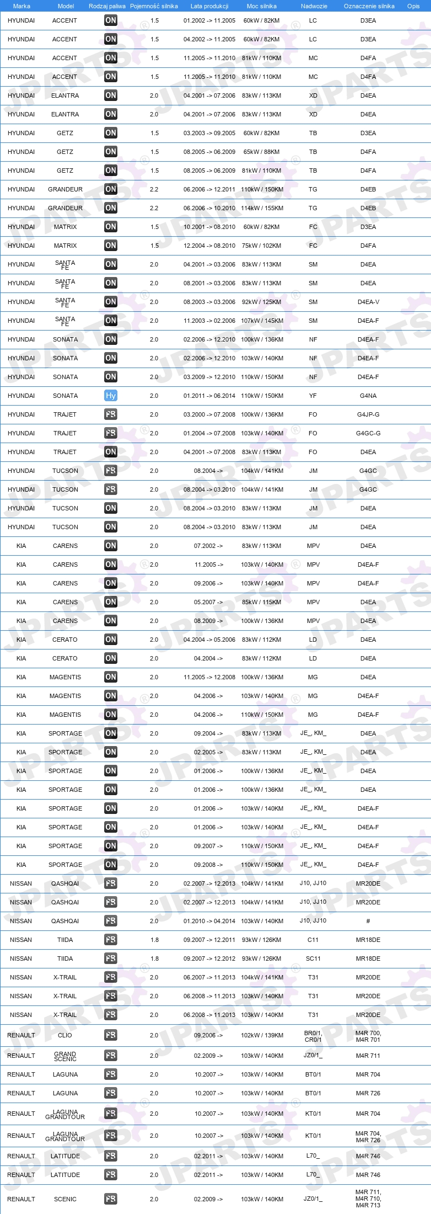Click the Opis column header
The height and width of the screenshot is (1214, 431).
tap(413, 6)
